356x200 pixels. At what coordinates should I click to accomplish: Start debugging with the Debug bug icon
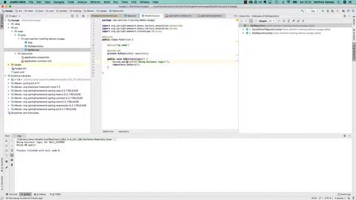(x=328, y=11)
